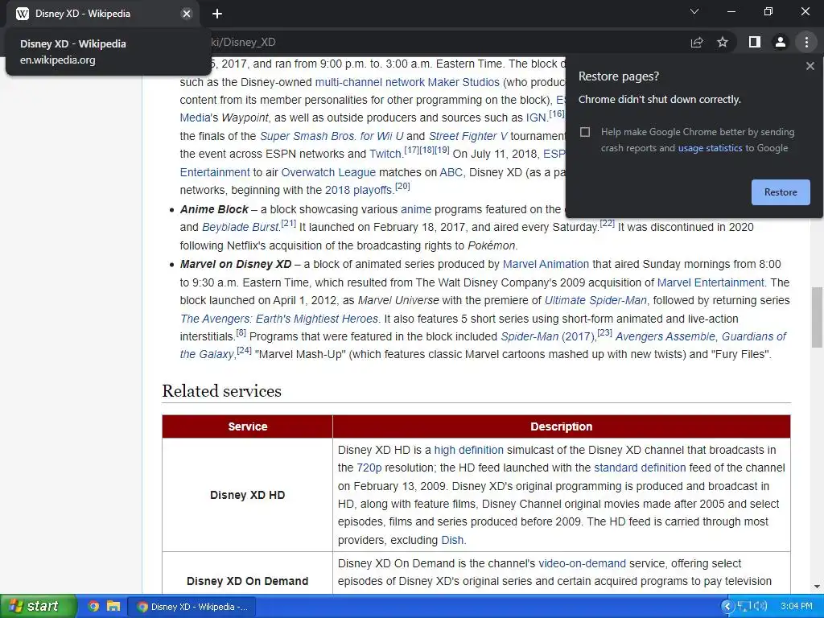Click the Related services heading
Viewport: 824px width, 618px height.
click(222, 391)
